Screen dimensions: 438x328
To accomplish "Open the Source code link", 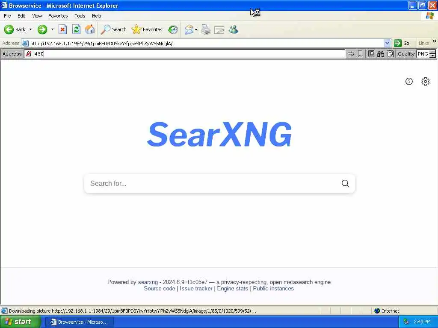I will tap(160, 289).
